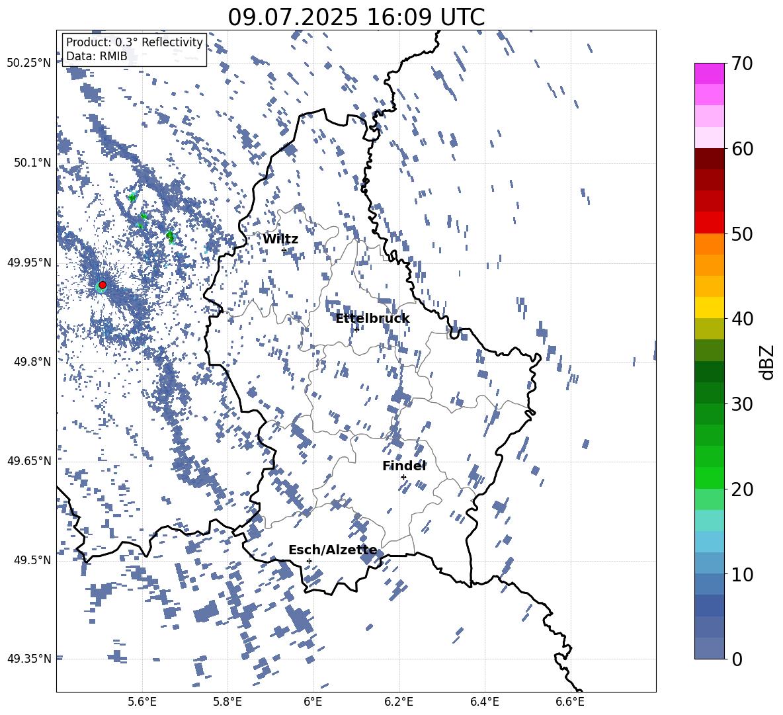Click the pale pink colorbar segment above 60
The height and width of the screenshot is (715, 783).
point(709,138)
